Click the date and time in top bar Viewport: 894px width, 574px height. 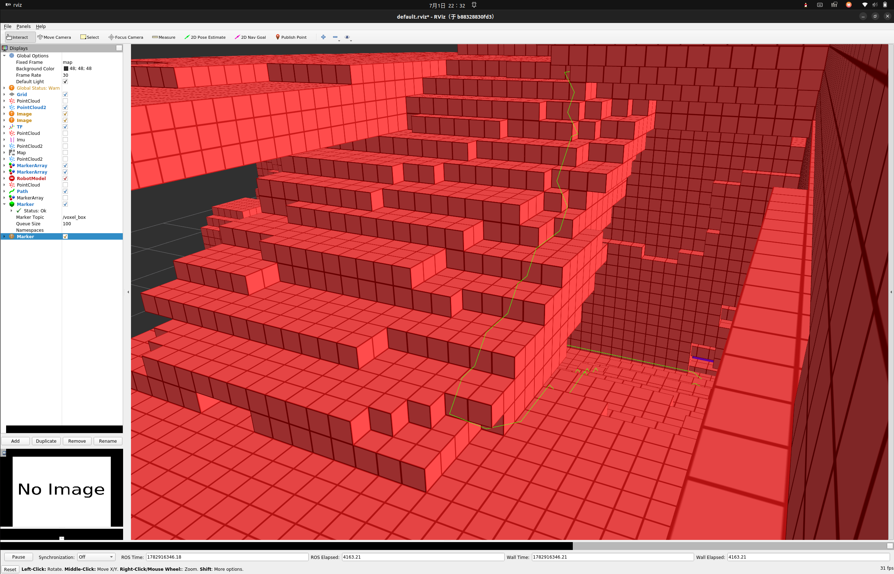[x=447, y=5]
